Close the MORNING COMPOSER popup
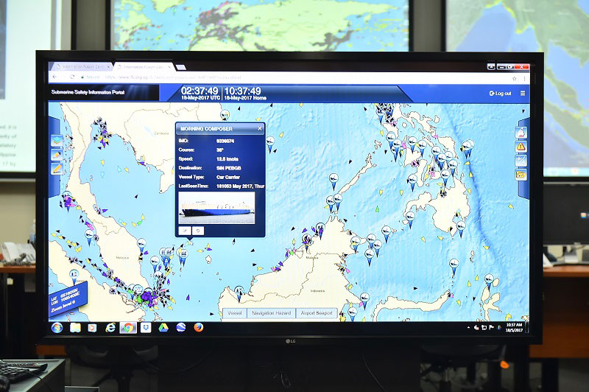Screen dimensions: 589x392 tap(260, 129)
